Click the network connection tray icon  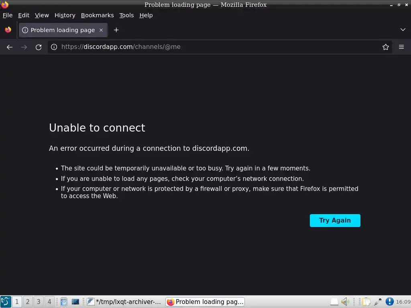point(378,302)
